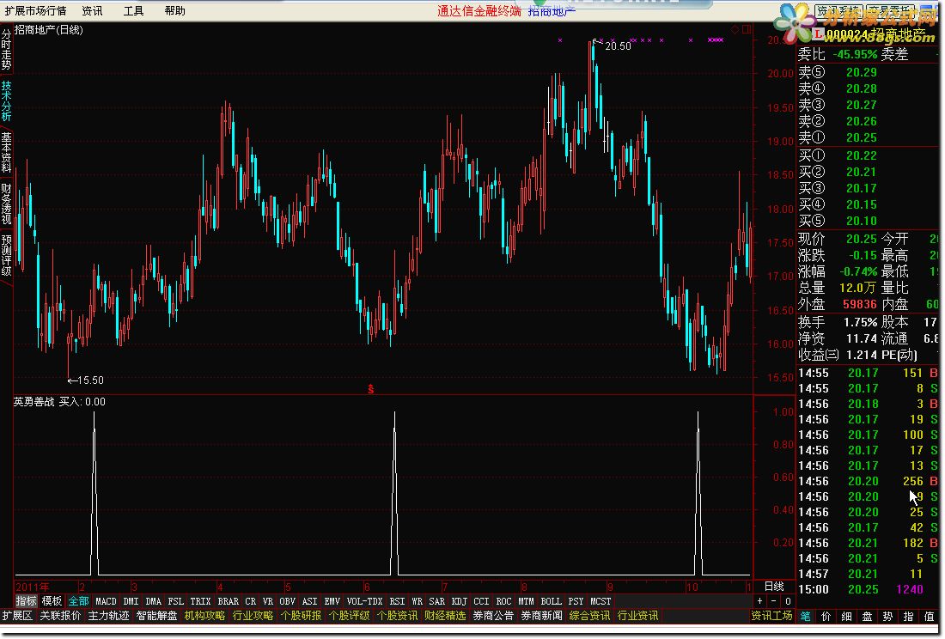Choose the BRAR indicator
Screen dimensions: 945x639
point(228,601)
